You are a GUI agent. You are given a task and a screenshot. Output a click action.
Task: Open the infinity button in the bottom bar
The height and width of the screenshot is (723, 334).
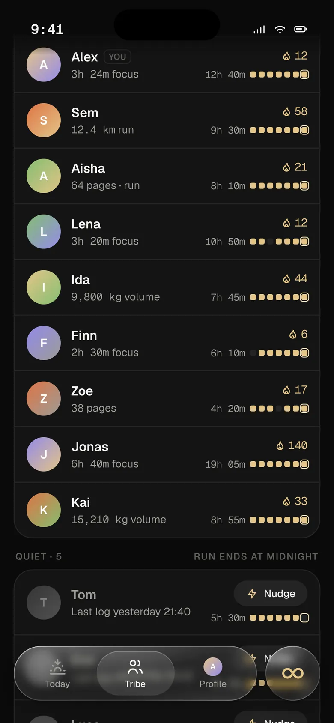(293, 673)
